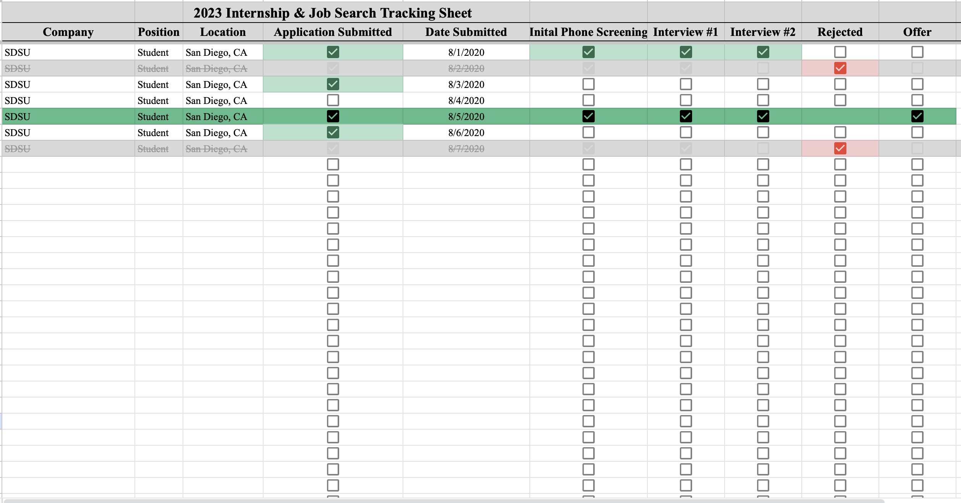Viewport: 961px width, 503px height.
Task: Check Initial Phone Screening for 8/3/2020 row
Action: click(x=588, y=84)
